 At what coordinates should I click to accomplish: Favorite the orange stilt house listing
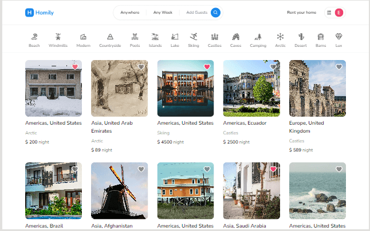coord(207,169)
